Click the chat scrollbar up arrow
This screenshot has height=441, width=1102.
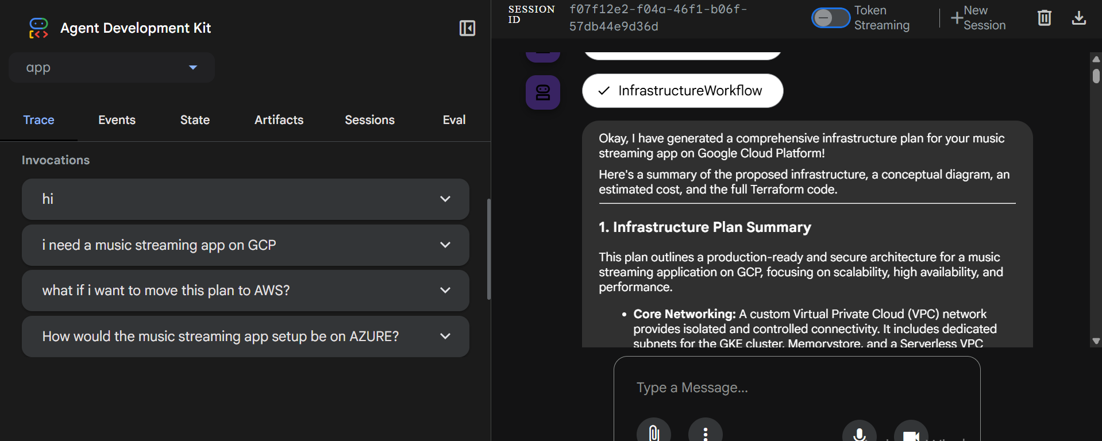pyautogui.click(x=1096, y=59)
